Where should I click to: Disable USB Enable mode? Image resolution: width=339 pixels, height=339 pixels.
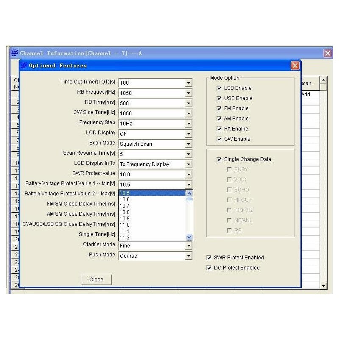(219, 98)
